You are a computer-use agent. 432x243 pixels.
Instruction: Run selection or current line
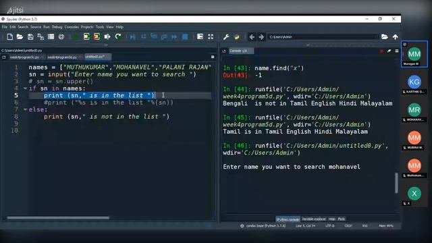coord(107,36)
